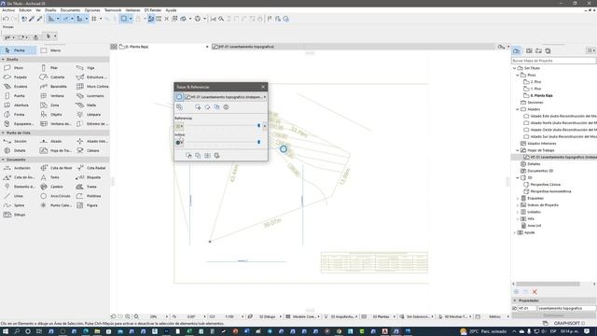Image resolution: width=597 pixels, height=336 pixels.
Task: Open 0. Planta Baja in navigator
Action: click(541, 95)
